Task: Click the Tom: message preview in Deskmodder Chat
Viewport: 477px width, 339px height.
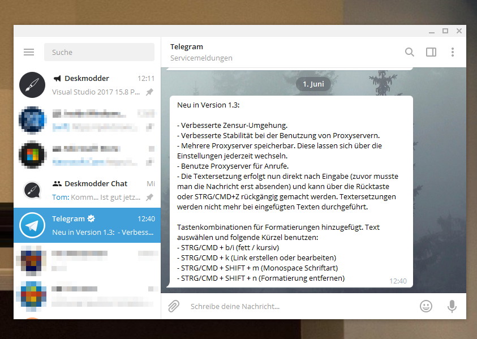Action: (x=96, y=197)
